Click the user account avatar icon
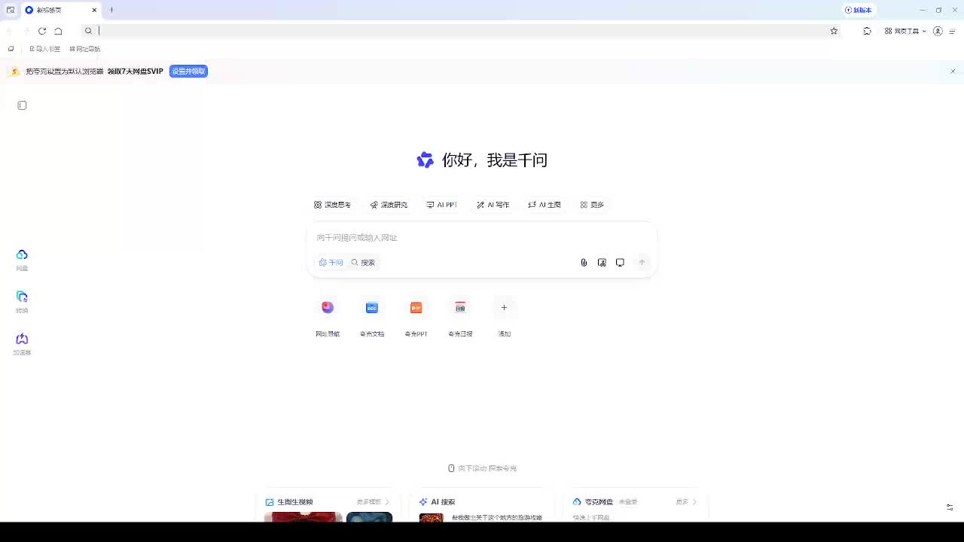 [x=938, y=31]
